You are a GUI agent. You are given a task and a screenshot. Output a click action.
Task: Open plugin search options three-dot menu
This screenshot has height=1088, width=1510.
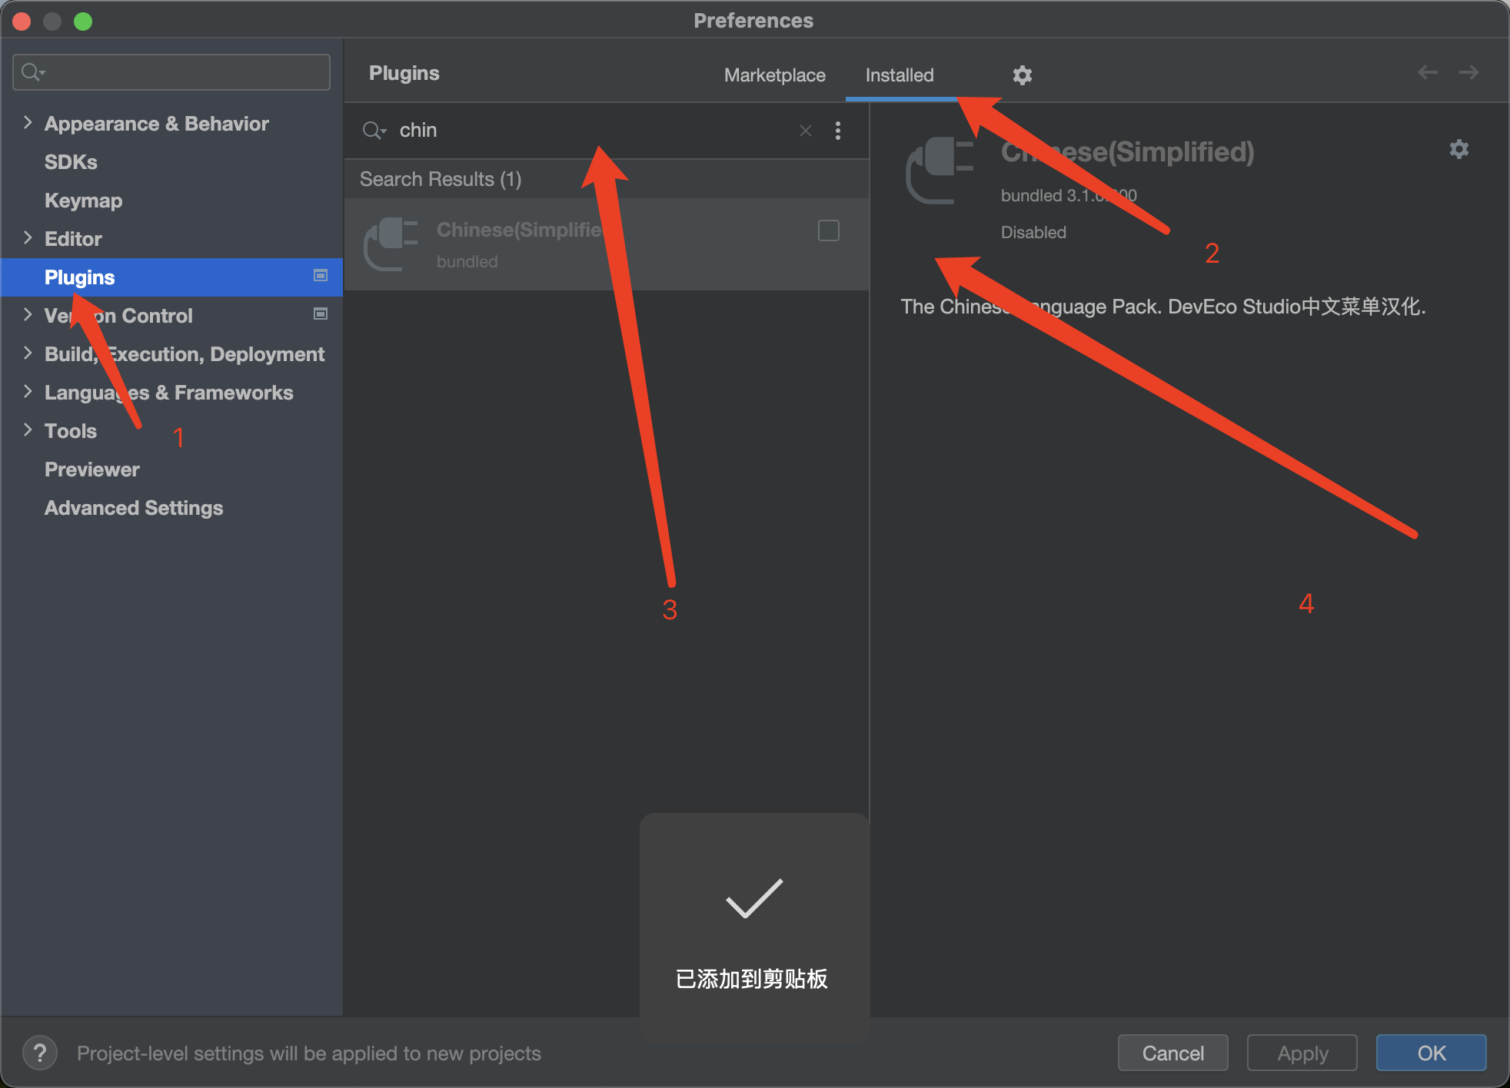click(x=838, y=131)
